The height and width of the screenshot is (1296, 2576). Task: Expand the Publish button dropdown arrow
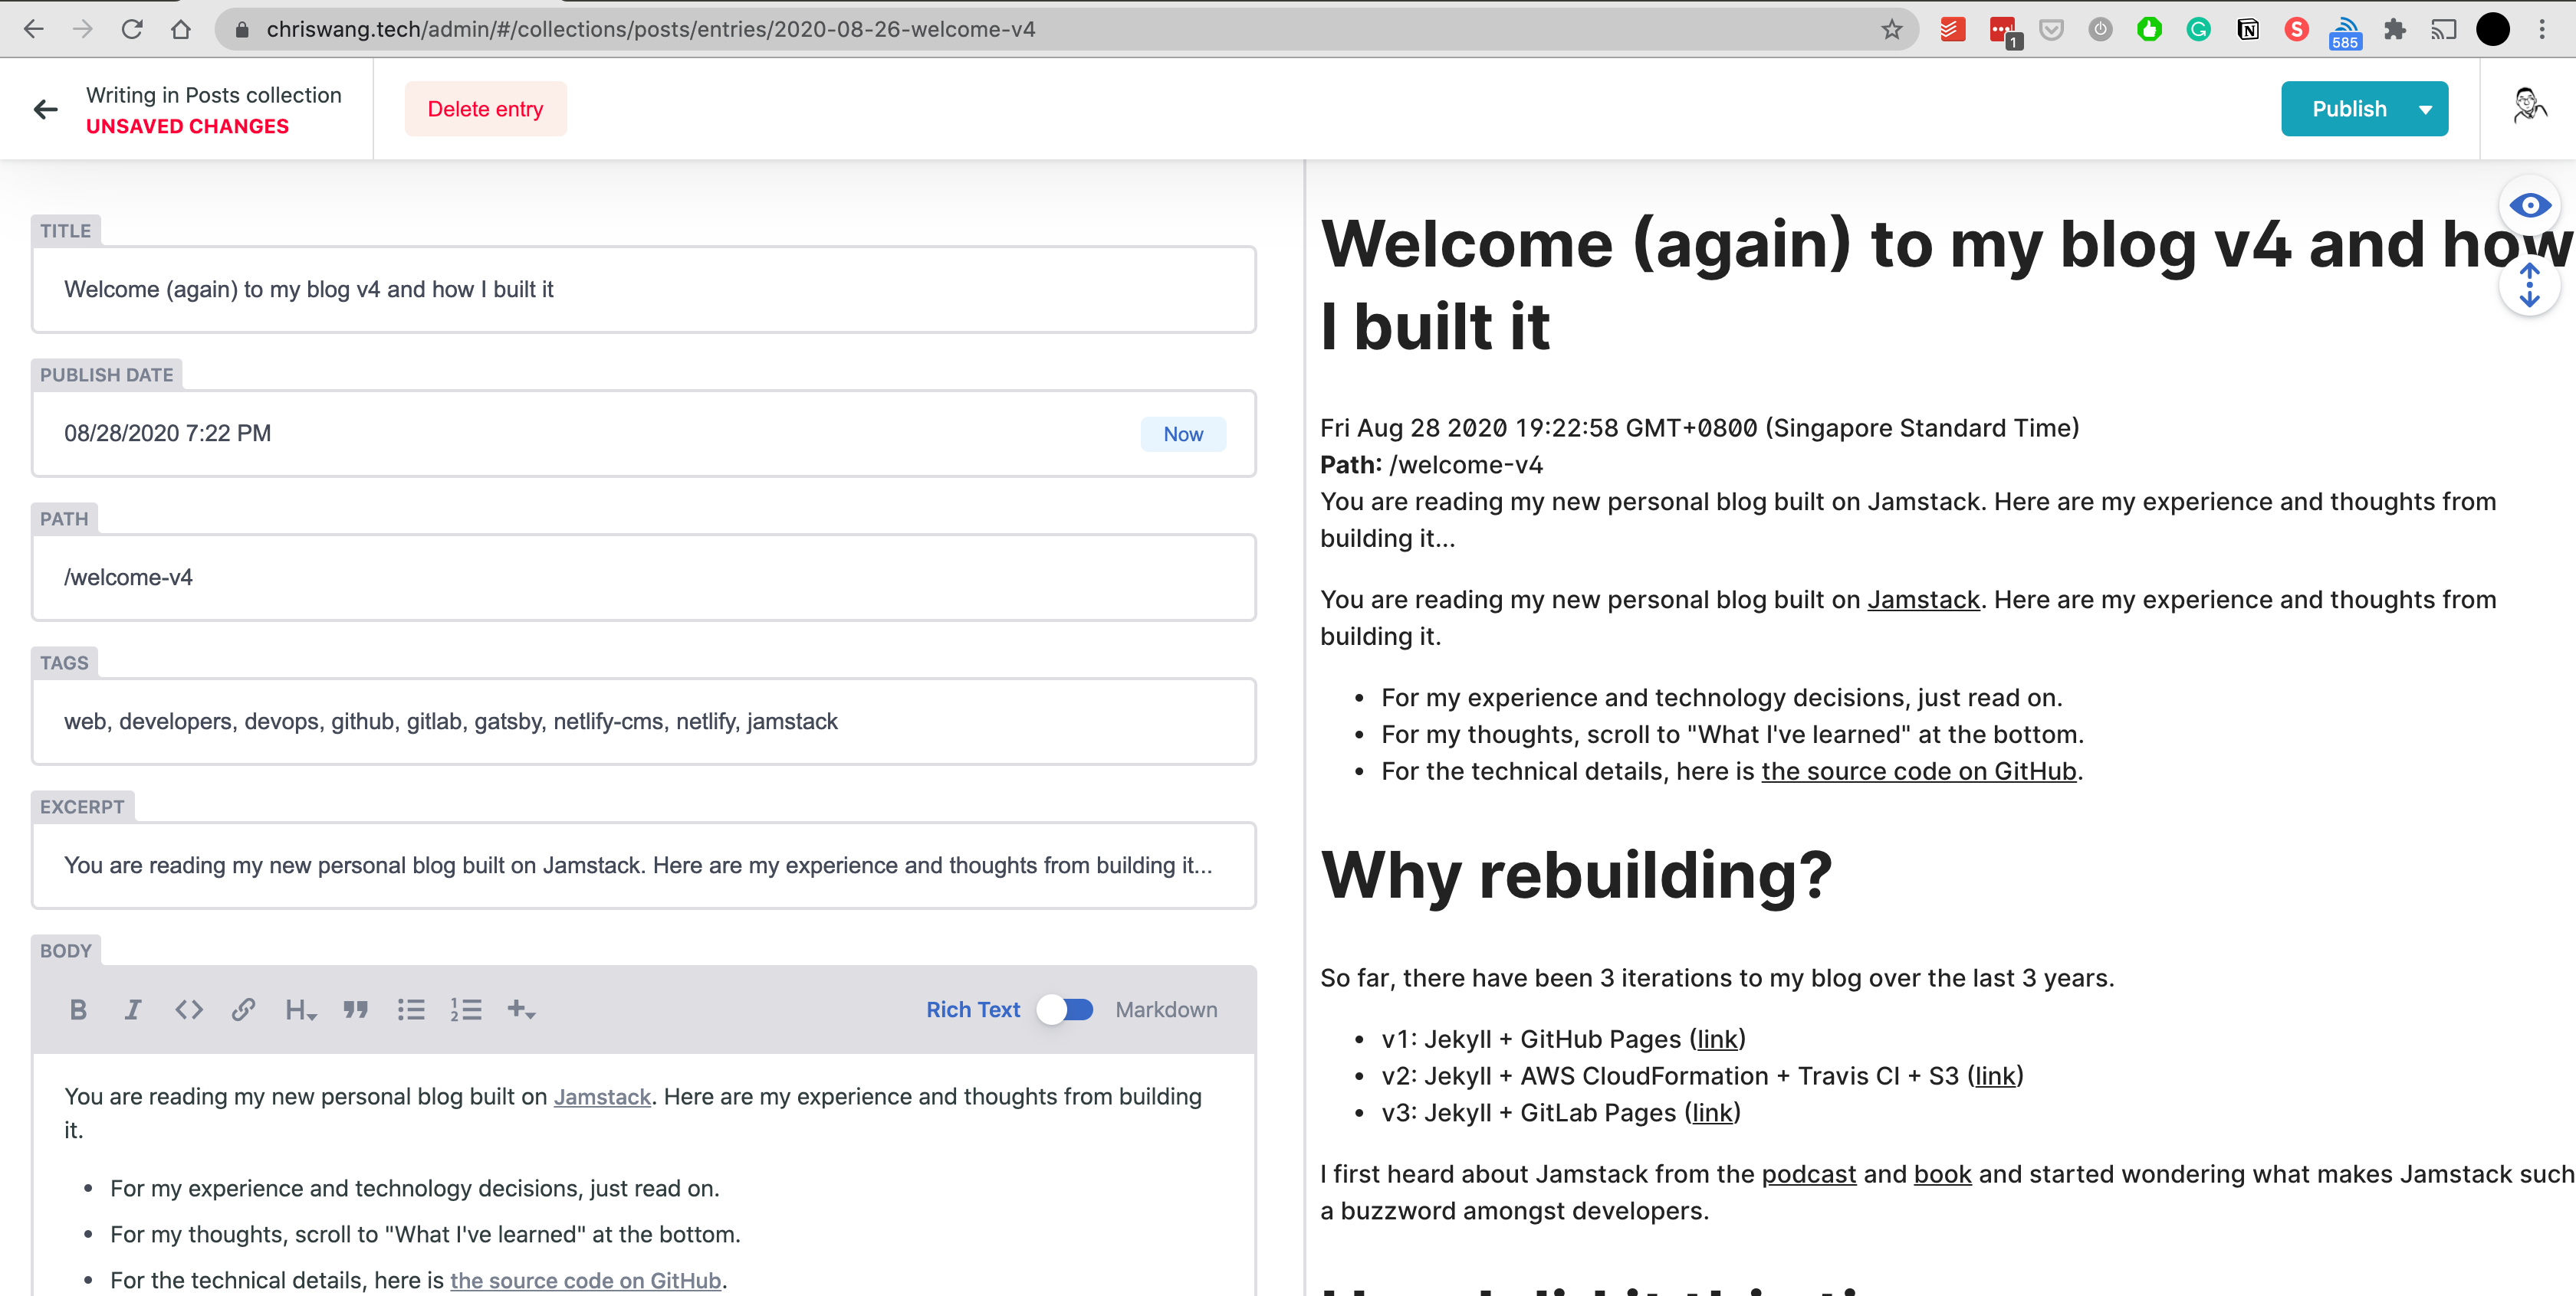coord(2426,110)
